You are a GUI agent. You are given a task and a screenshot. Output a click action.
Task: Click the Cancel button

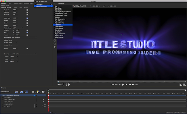pos(177,113)
